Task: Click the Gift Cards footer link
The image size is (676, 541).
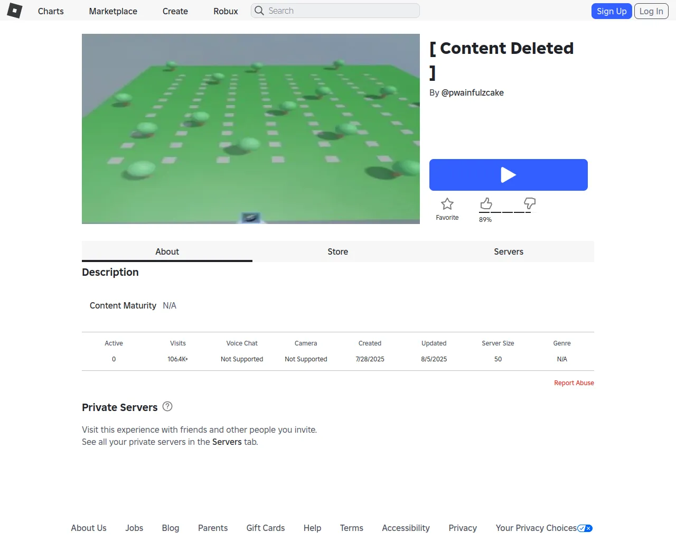Action: coord(266,528)
